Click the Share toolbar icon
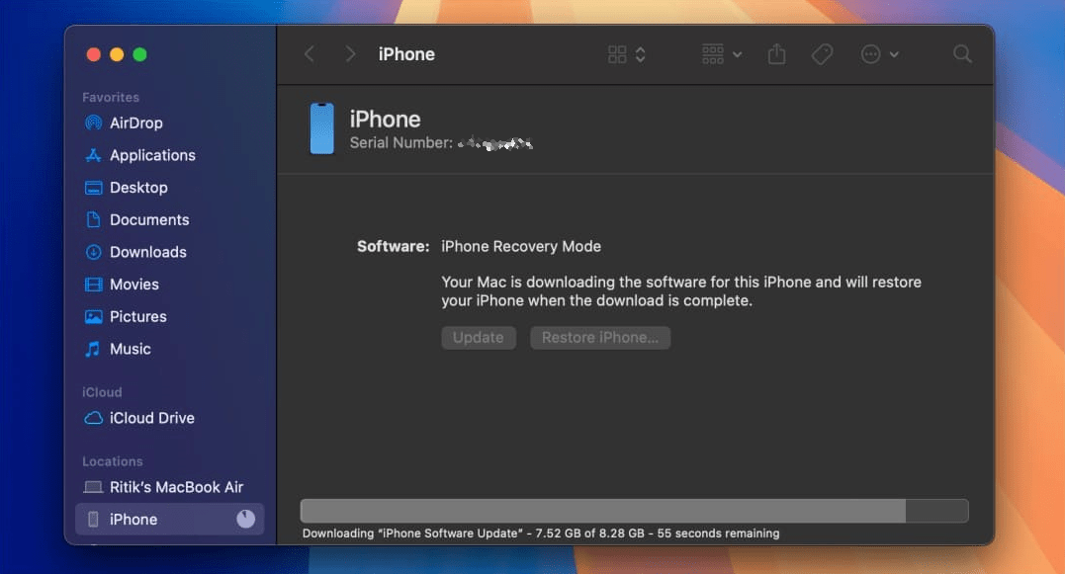Viewport: 1065px width, 574px height. tap(776, 54)
